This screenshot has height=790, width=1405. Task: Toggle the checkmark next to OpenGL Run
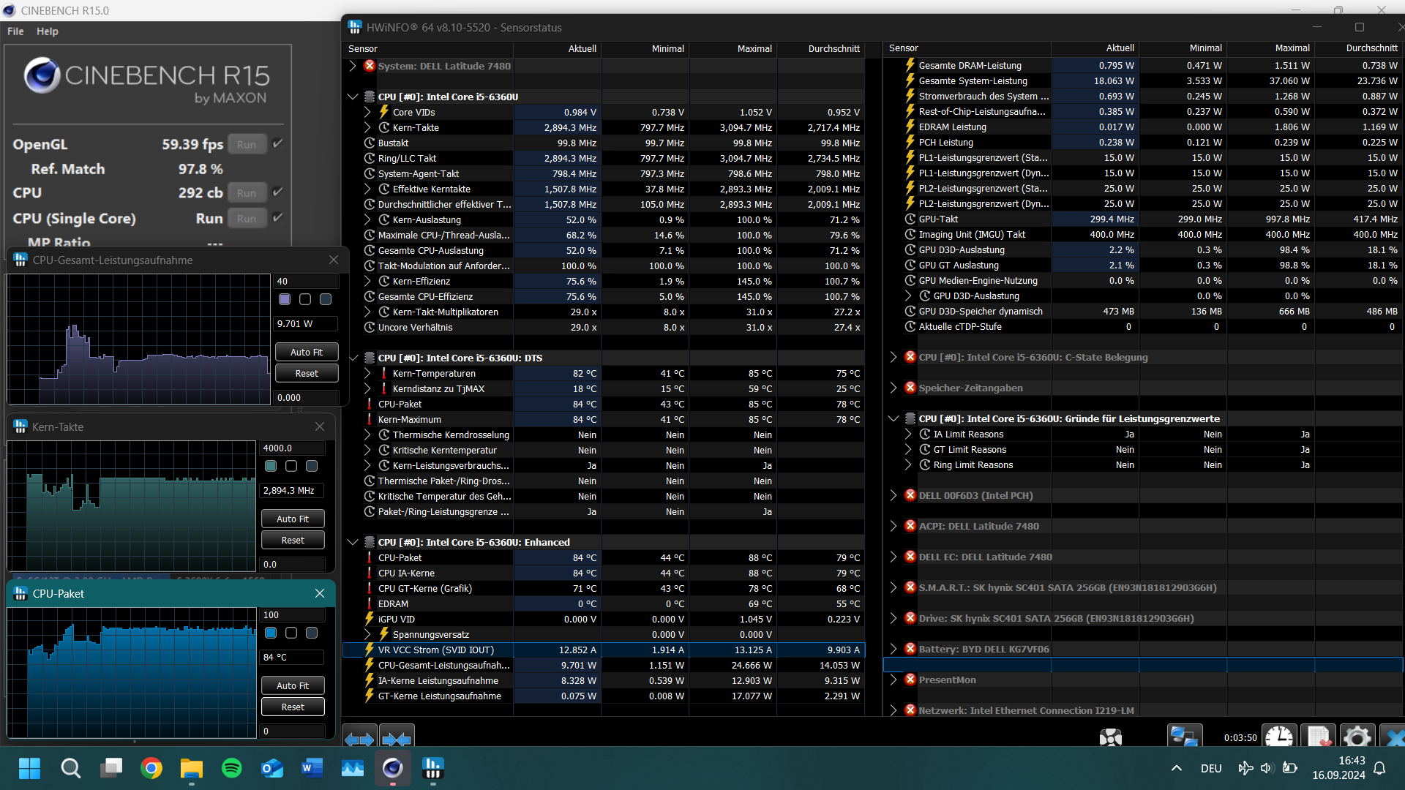pos(277,143)
